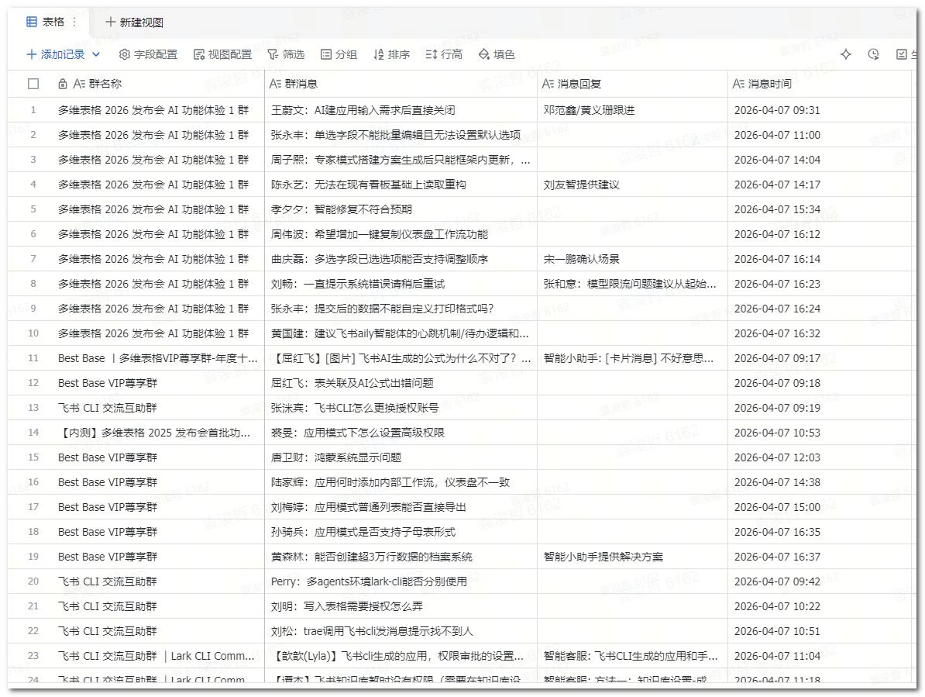The width and height of the screenshot is (925, 697).
Task: Select row number 11
Action: pyautogui.click(x=33, y=357)
